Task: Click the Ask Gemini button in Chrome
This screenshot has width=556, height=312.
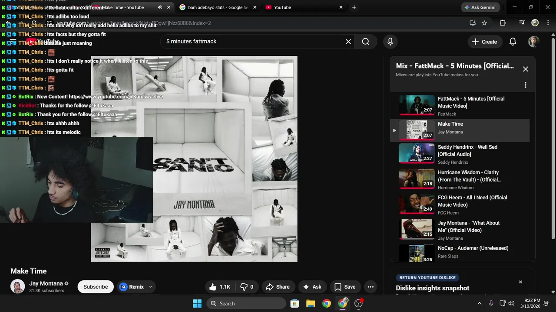Action: [x=480, y=7]
